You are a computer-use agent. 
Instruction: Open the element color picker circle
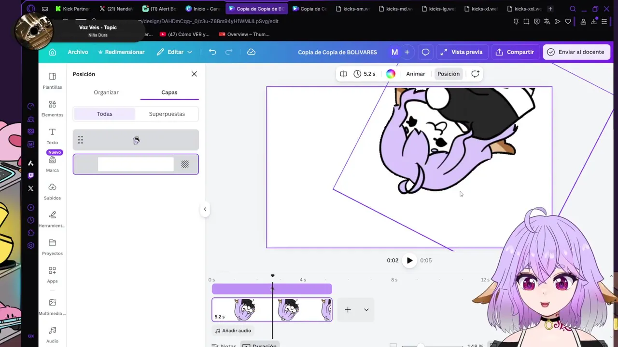(x=391, y=74)
